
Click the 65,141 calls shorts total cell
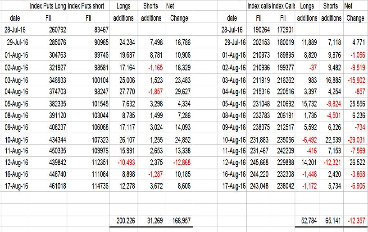[331, 220]
